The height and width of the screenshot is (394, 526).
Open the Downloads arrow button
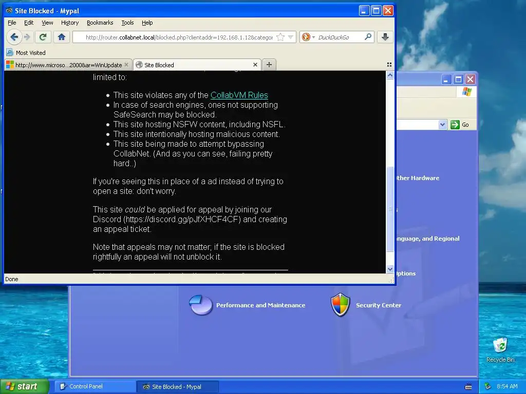385,37
